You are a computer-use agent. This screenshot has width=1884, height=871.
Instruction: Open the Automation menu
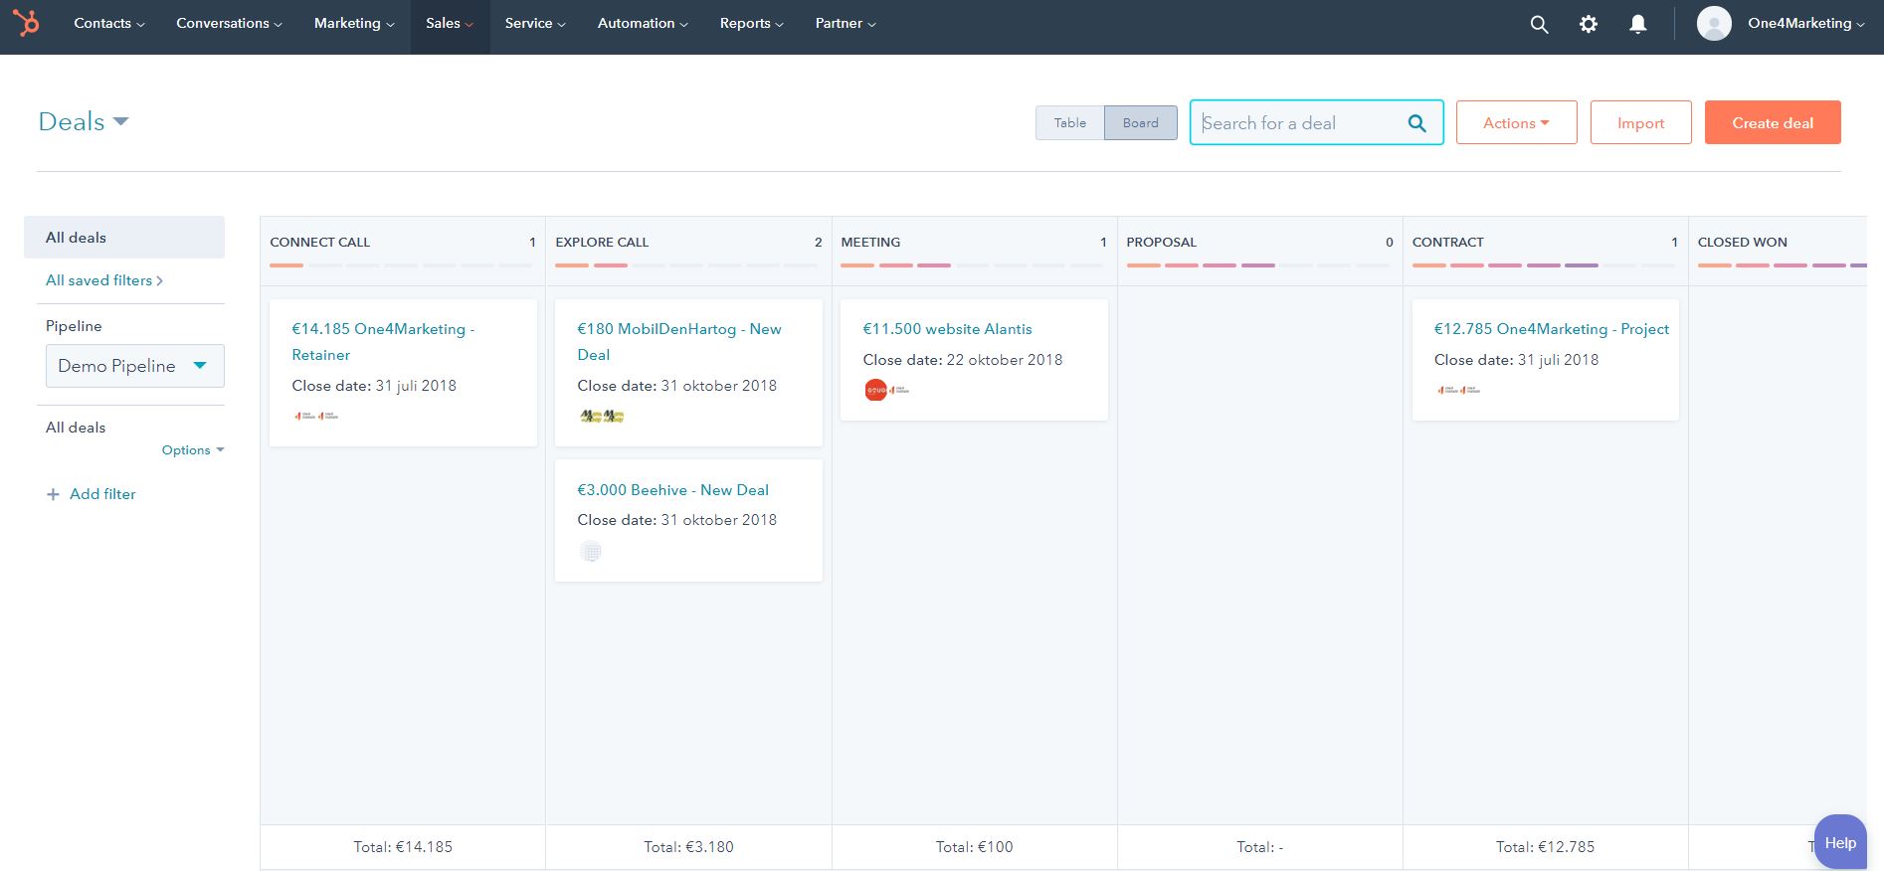coord(643,23)
